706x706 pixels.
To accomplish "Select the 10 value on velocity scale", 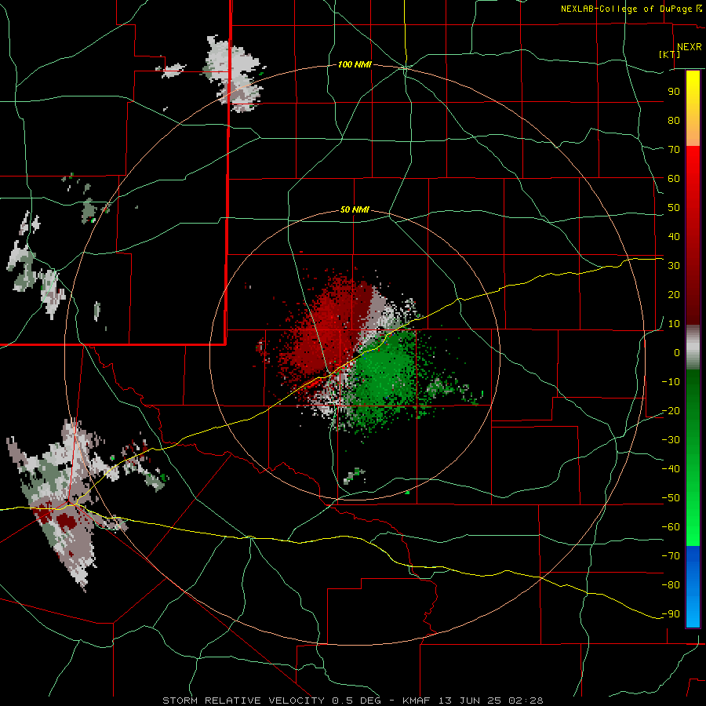I will (674, 324).
